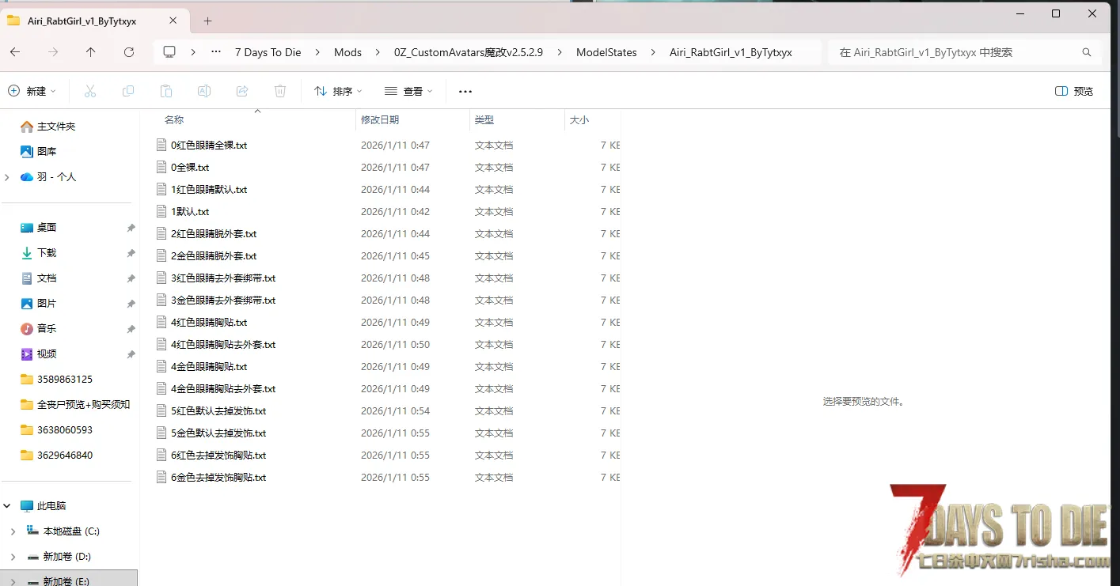Screen dimensions: 1120x586
Task: Navigate back with the back arrow
Action: click(x=15, y=52)
